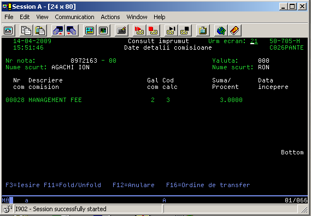Click the Gal com column header

pyautogui.click(x=152, y=83)
